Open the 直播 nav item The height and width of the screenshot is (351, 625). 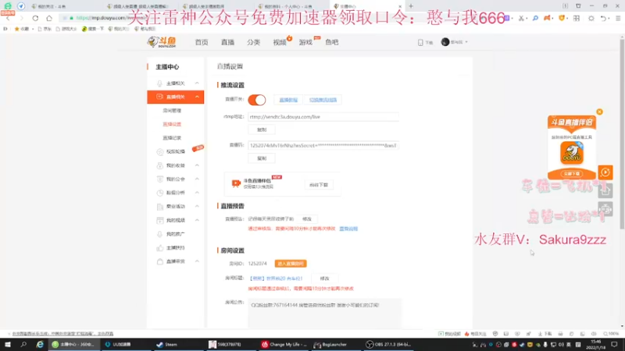(x=227, y=42)
